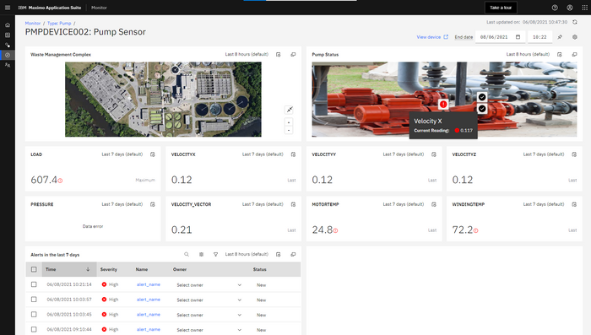Image resolution: width=591 pixels, height=335 pixels.
Task: Open alerts table column settings
Action: click(201, 254)
